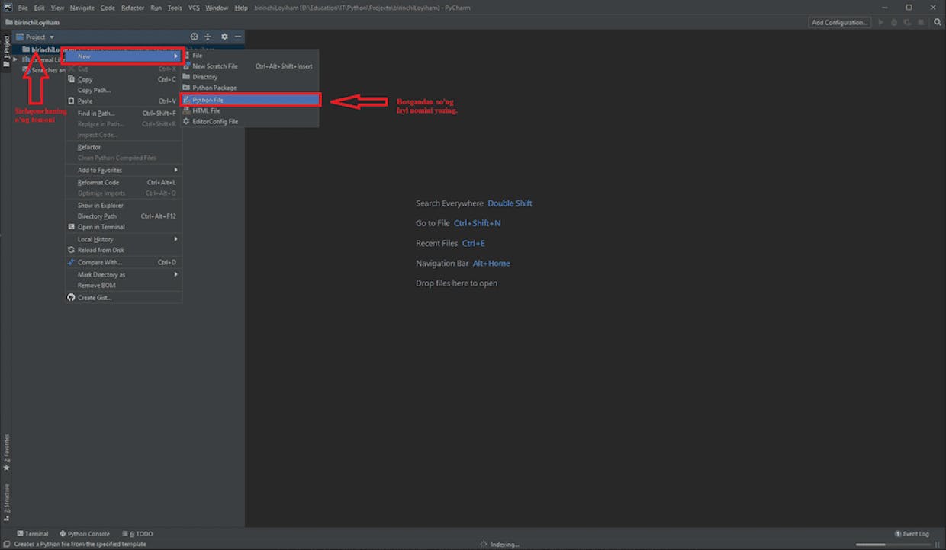The image size is (946, 550).
Task: Toggle the 1: Project side tab
Action: (x=6, y=51)
